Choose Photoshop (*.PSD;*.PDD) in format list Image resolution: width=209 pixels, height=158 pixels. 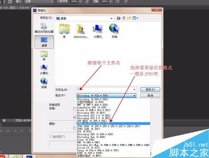pos(113,99)
